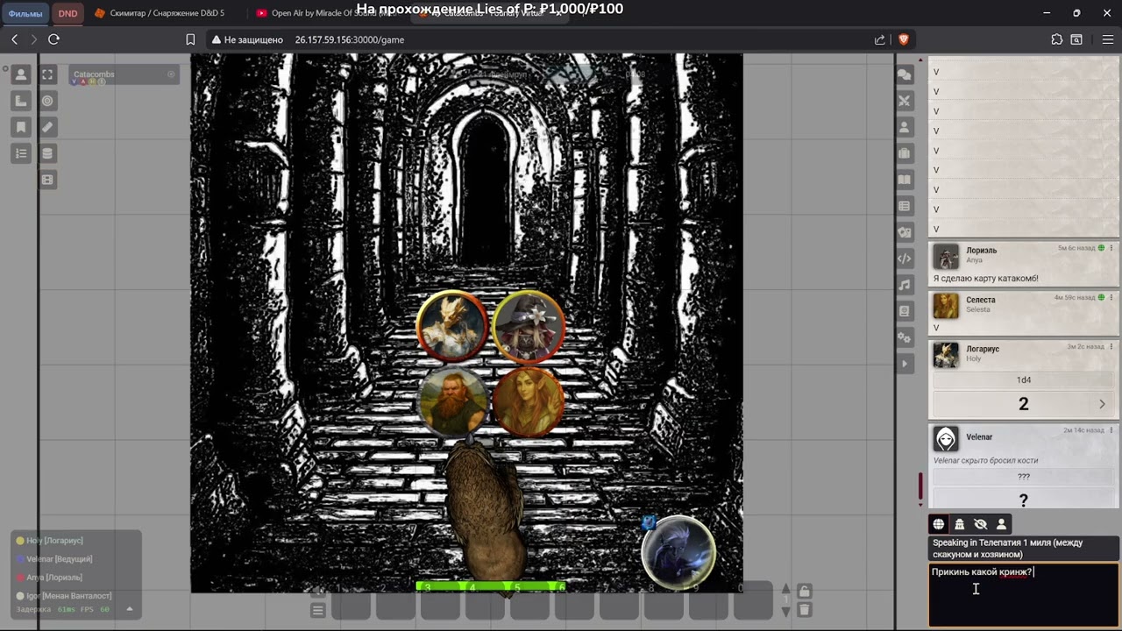
Task: Select the Token Controls layer tool
Action: pos(22,75)
